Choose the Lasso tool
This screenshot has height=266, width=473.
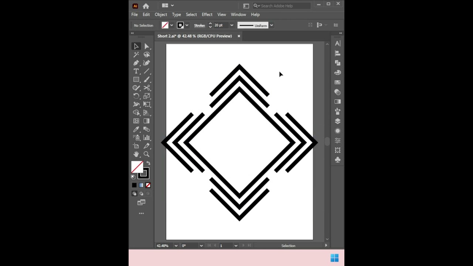(147, 55)
